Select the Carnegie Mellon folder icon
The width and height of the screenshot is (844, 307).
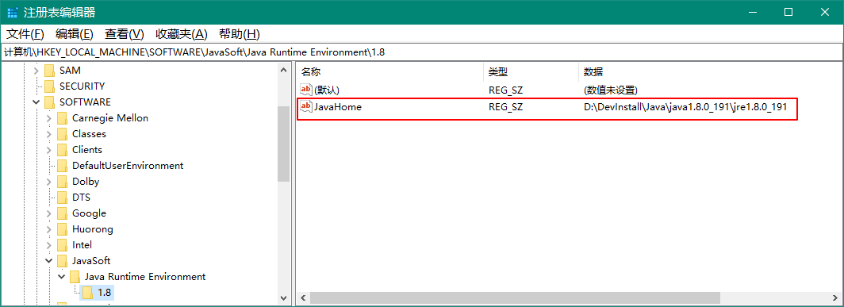point(63,118)
